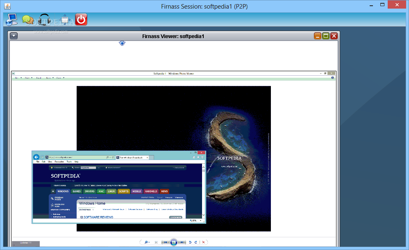409x250 pixels.
Task: Click browser scrollbar down arrow
Action: [x=203, y=215]
